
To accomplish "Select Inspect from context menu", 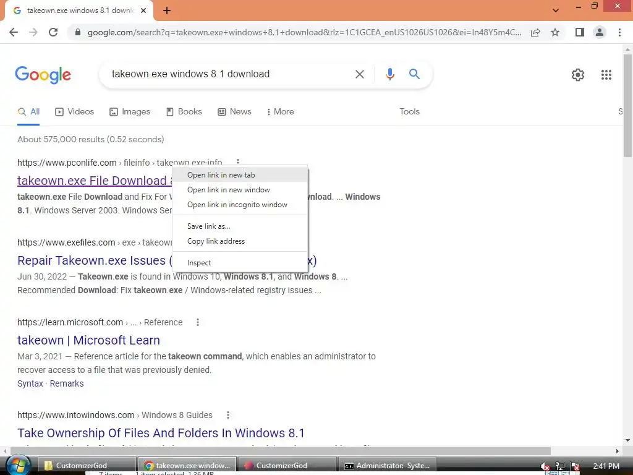I will click(240, 262).
